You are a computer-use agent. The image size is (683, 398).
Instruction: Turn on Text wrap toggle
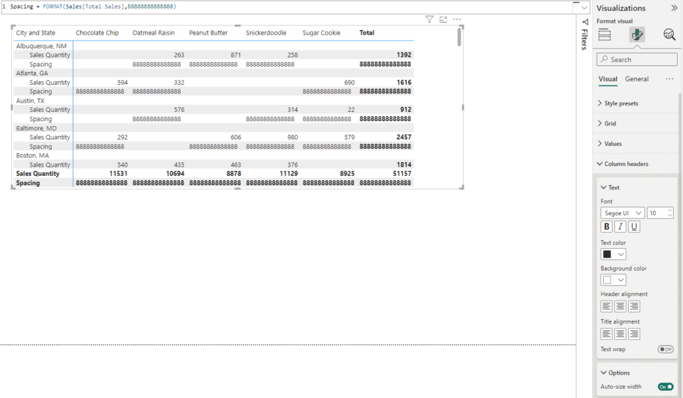coord(665,349)
